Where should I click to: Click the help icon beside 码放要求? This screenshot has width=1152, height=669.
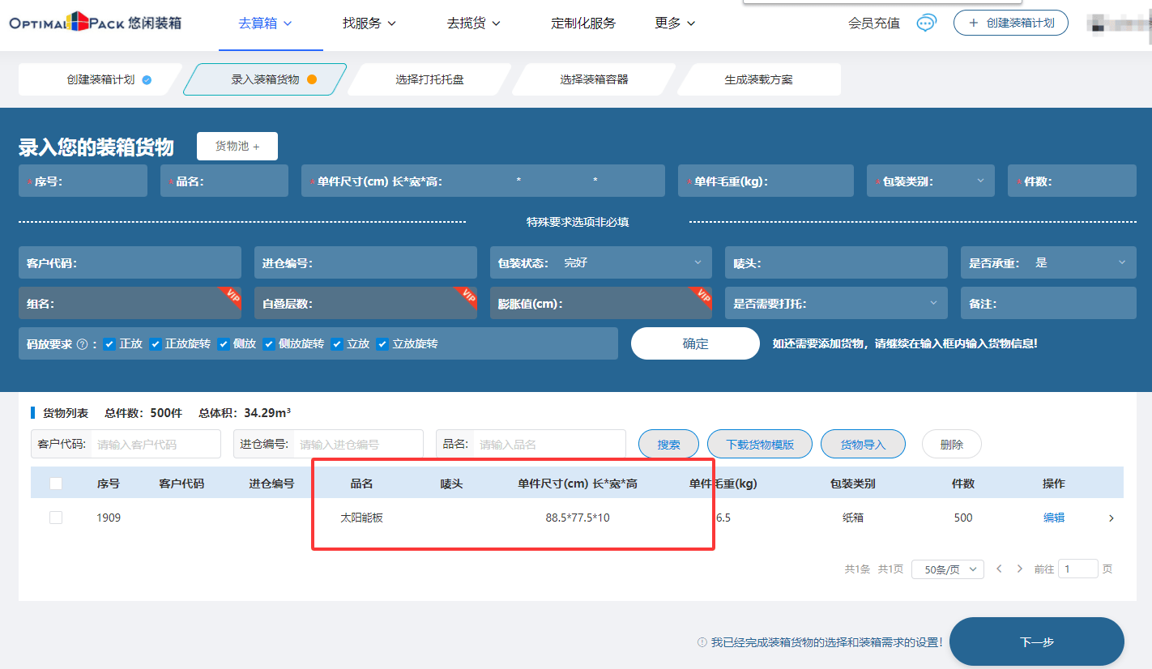pyautogui.click(x=82, y=344)
